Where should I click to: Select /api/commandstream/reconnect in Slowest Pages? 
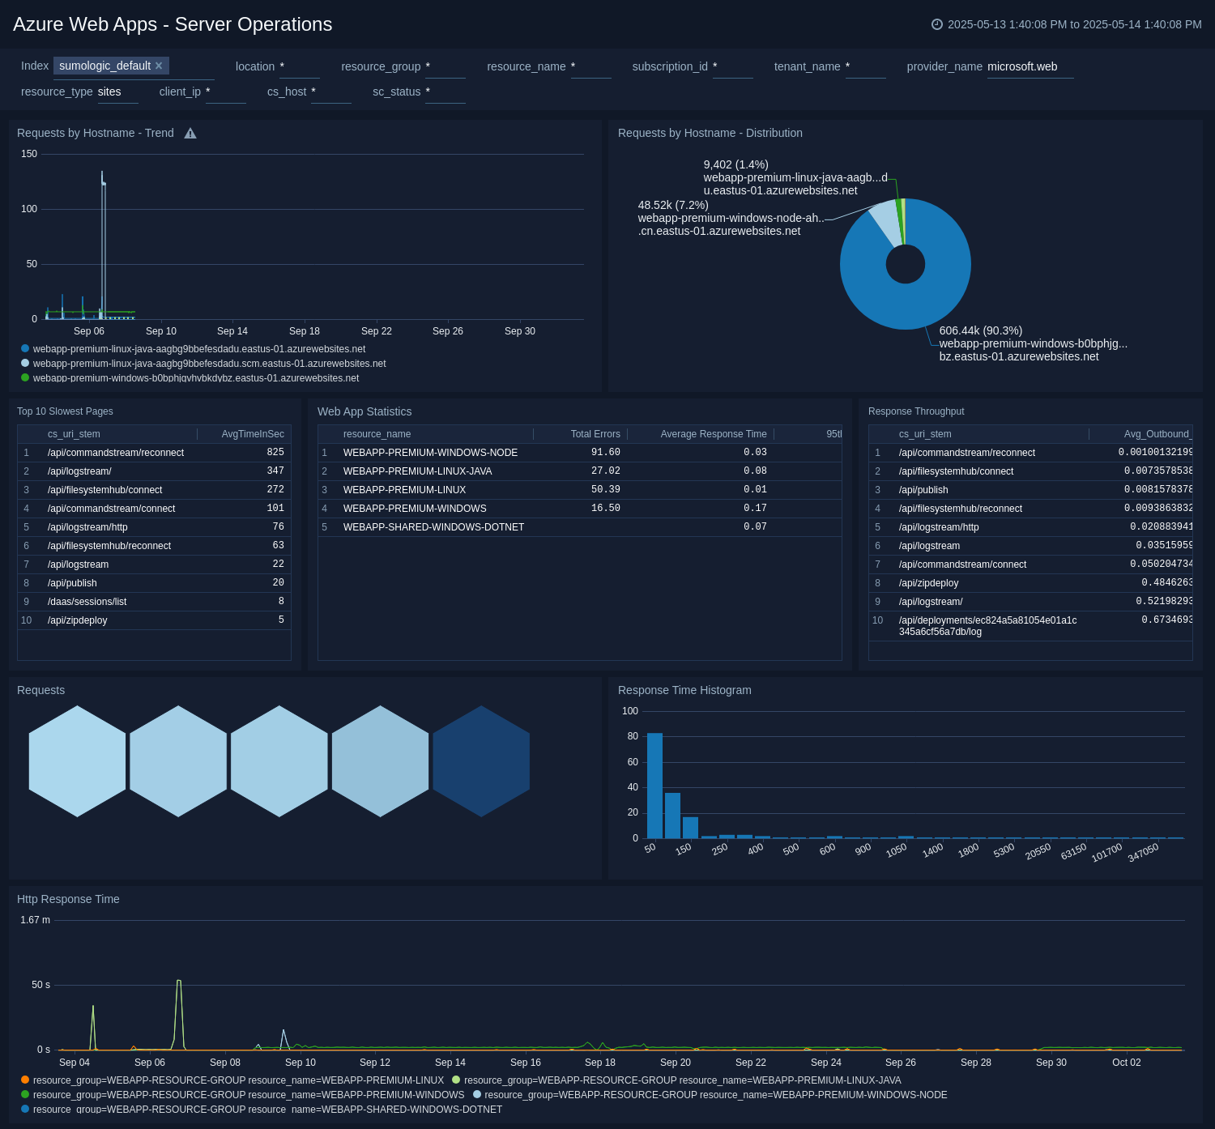pyautogui.click(x=154, y=453)
